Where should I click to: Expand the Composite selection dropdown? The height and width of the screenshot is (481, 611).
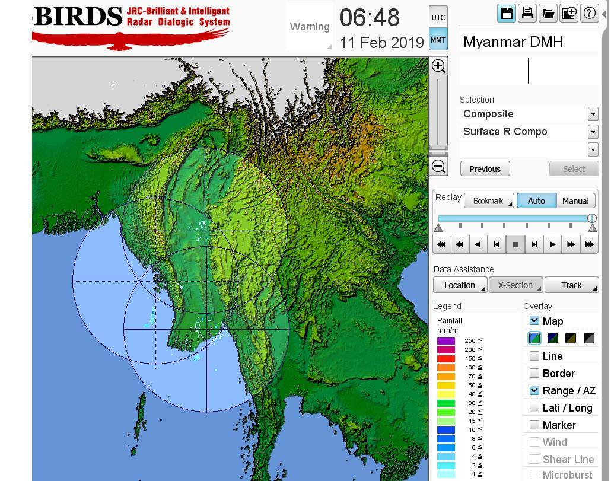click(593, 114)
